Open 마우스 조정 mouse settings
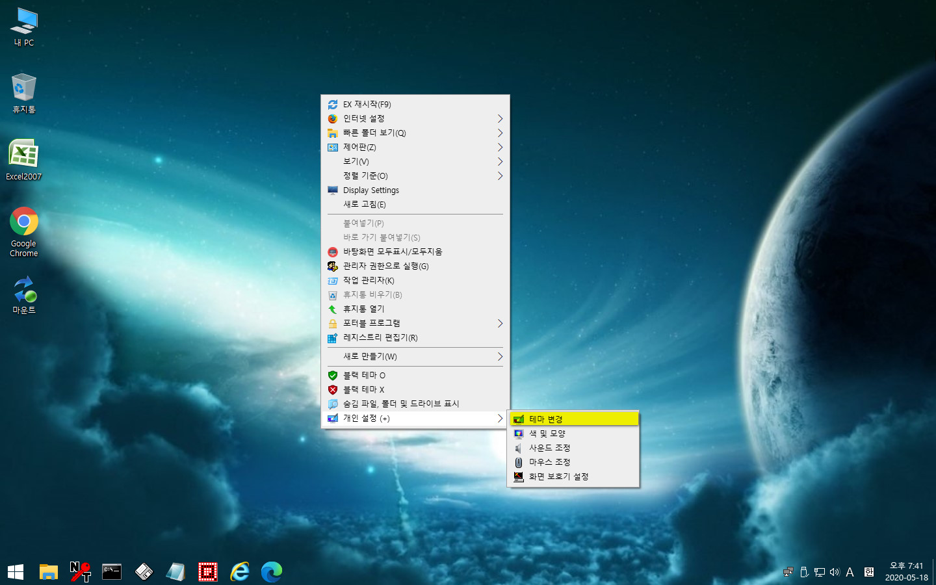 point(574,462)
